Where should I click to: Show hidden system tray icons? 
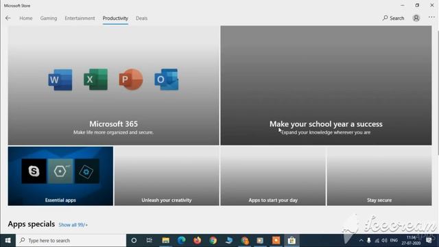click(x=361, y=241)
